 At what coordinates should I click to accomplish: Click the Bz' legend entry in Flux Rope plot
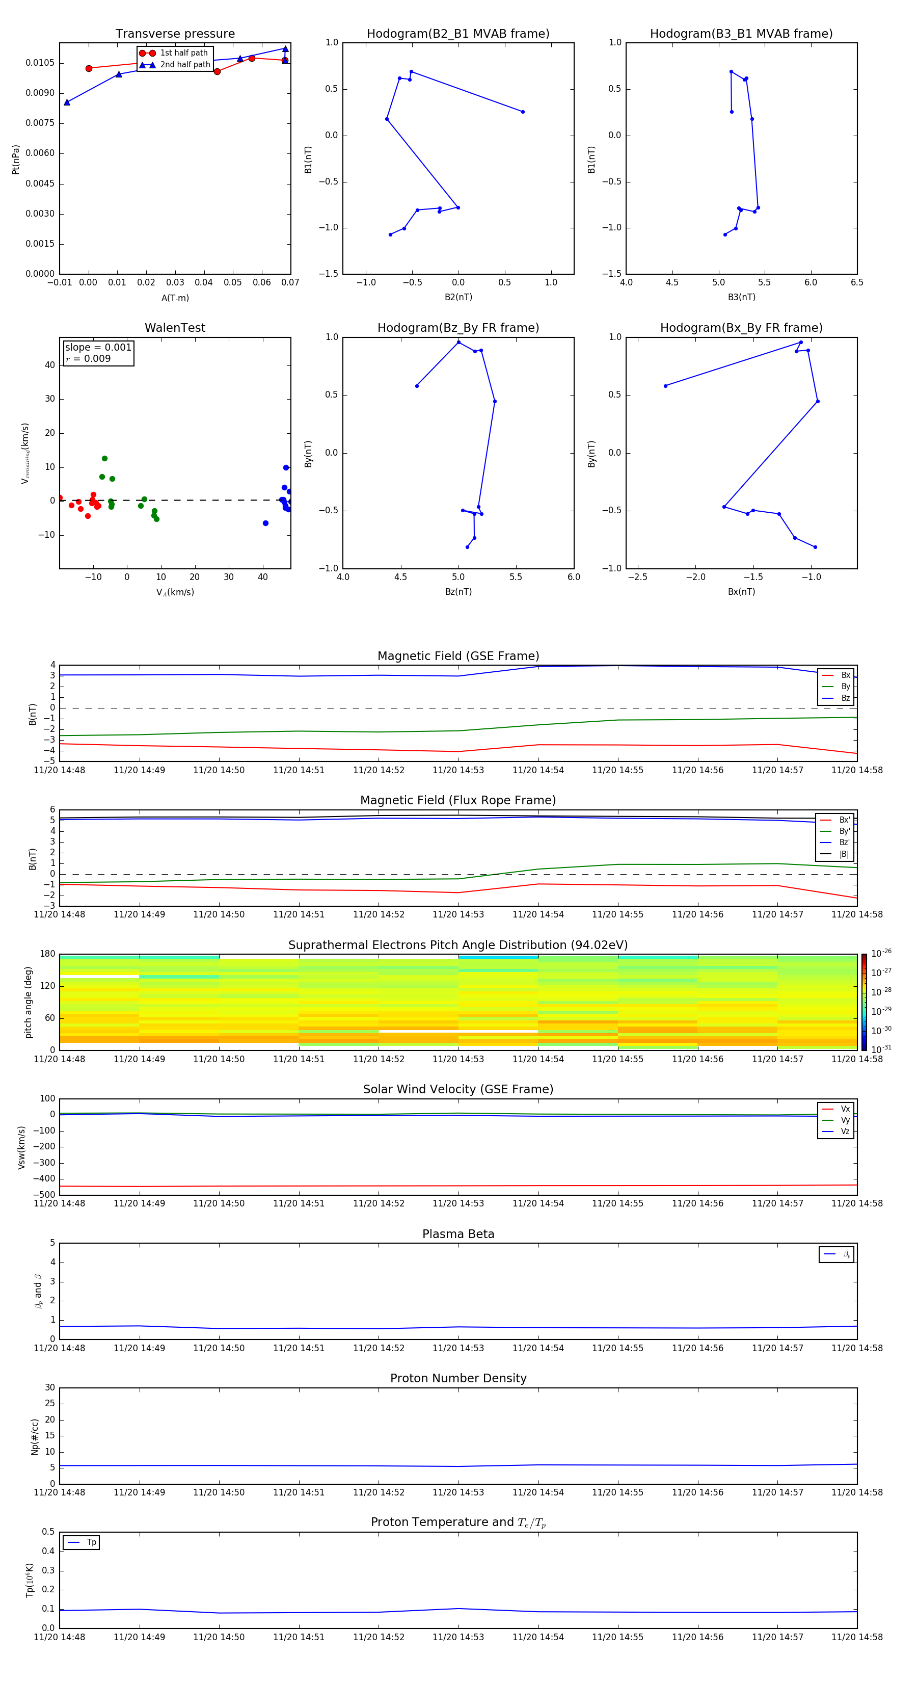pos(835,843)
